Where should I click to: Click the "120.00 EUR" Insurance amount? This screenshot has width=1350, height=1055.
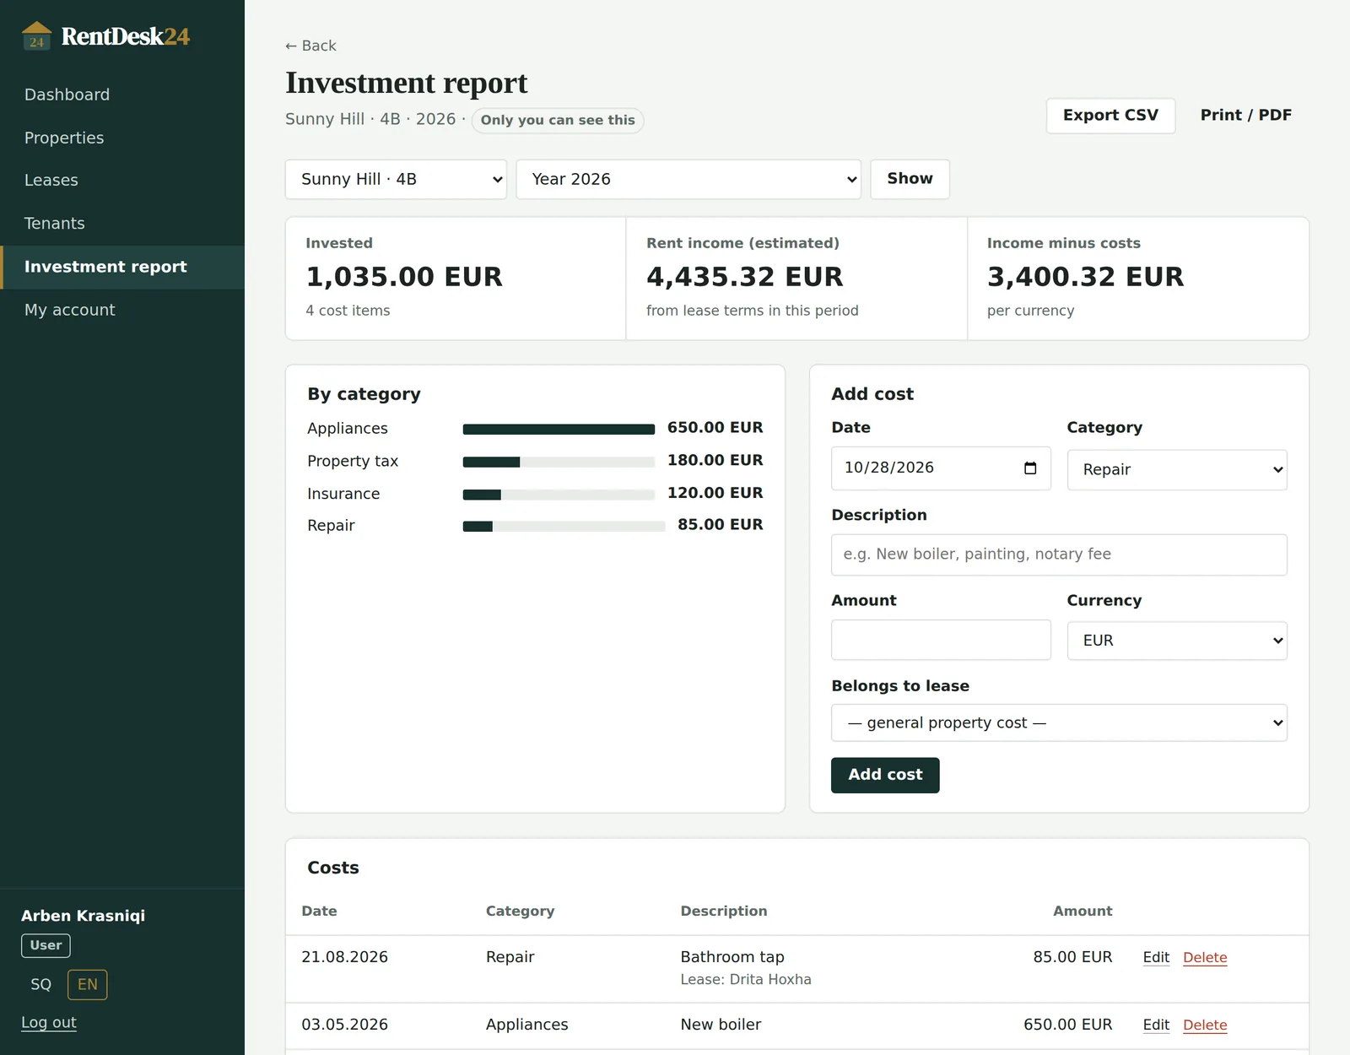715,493
